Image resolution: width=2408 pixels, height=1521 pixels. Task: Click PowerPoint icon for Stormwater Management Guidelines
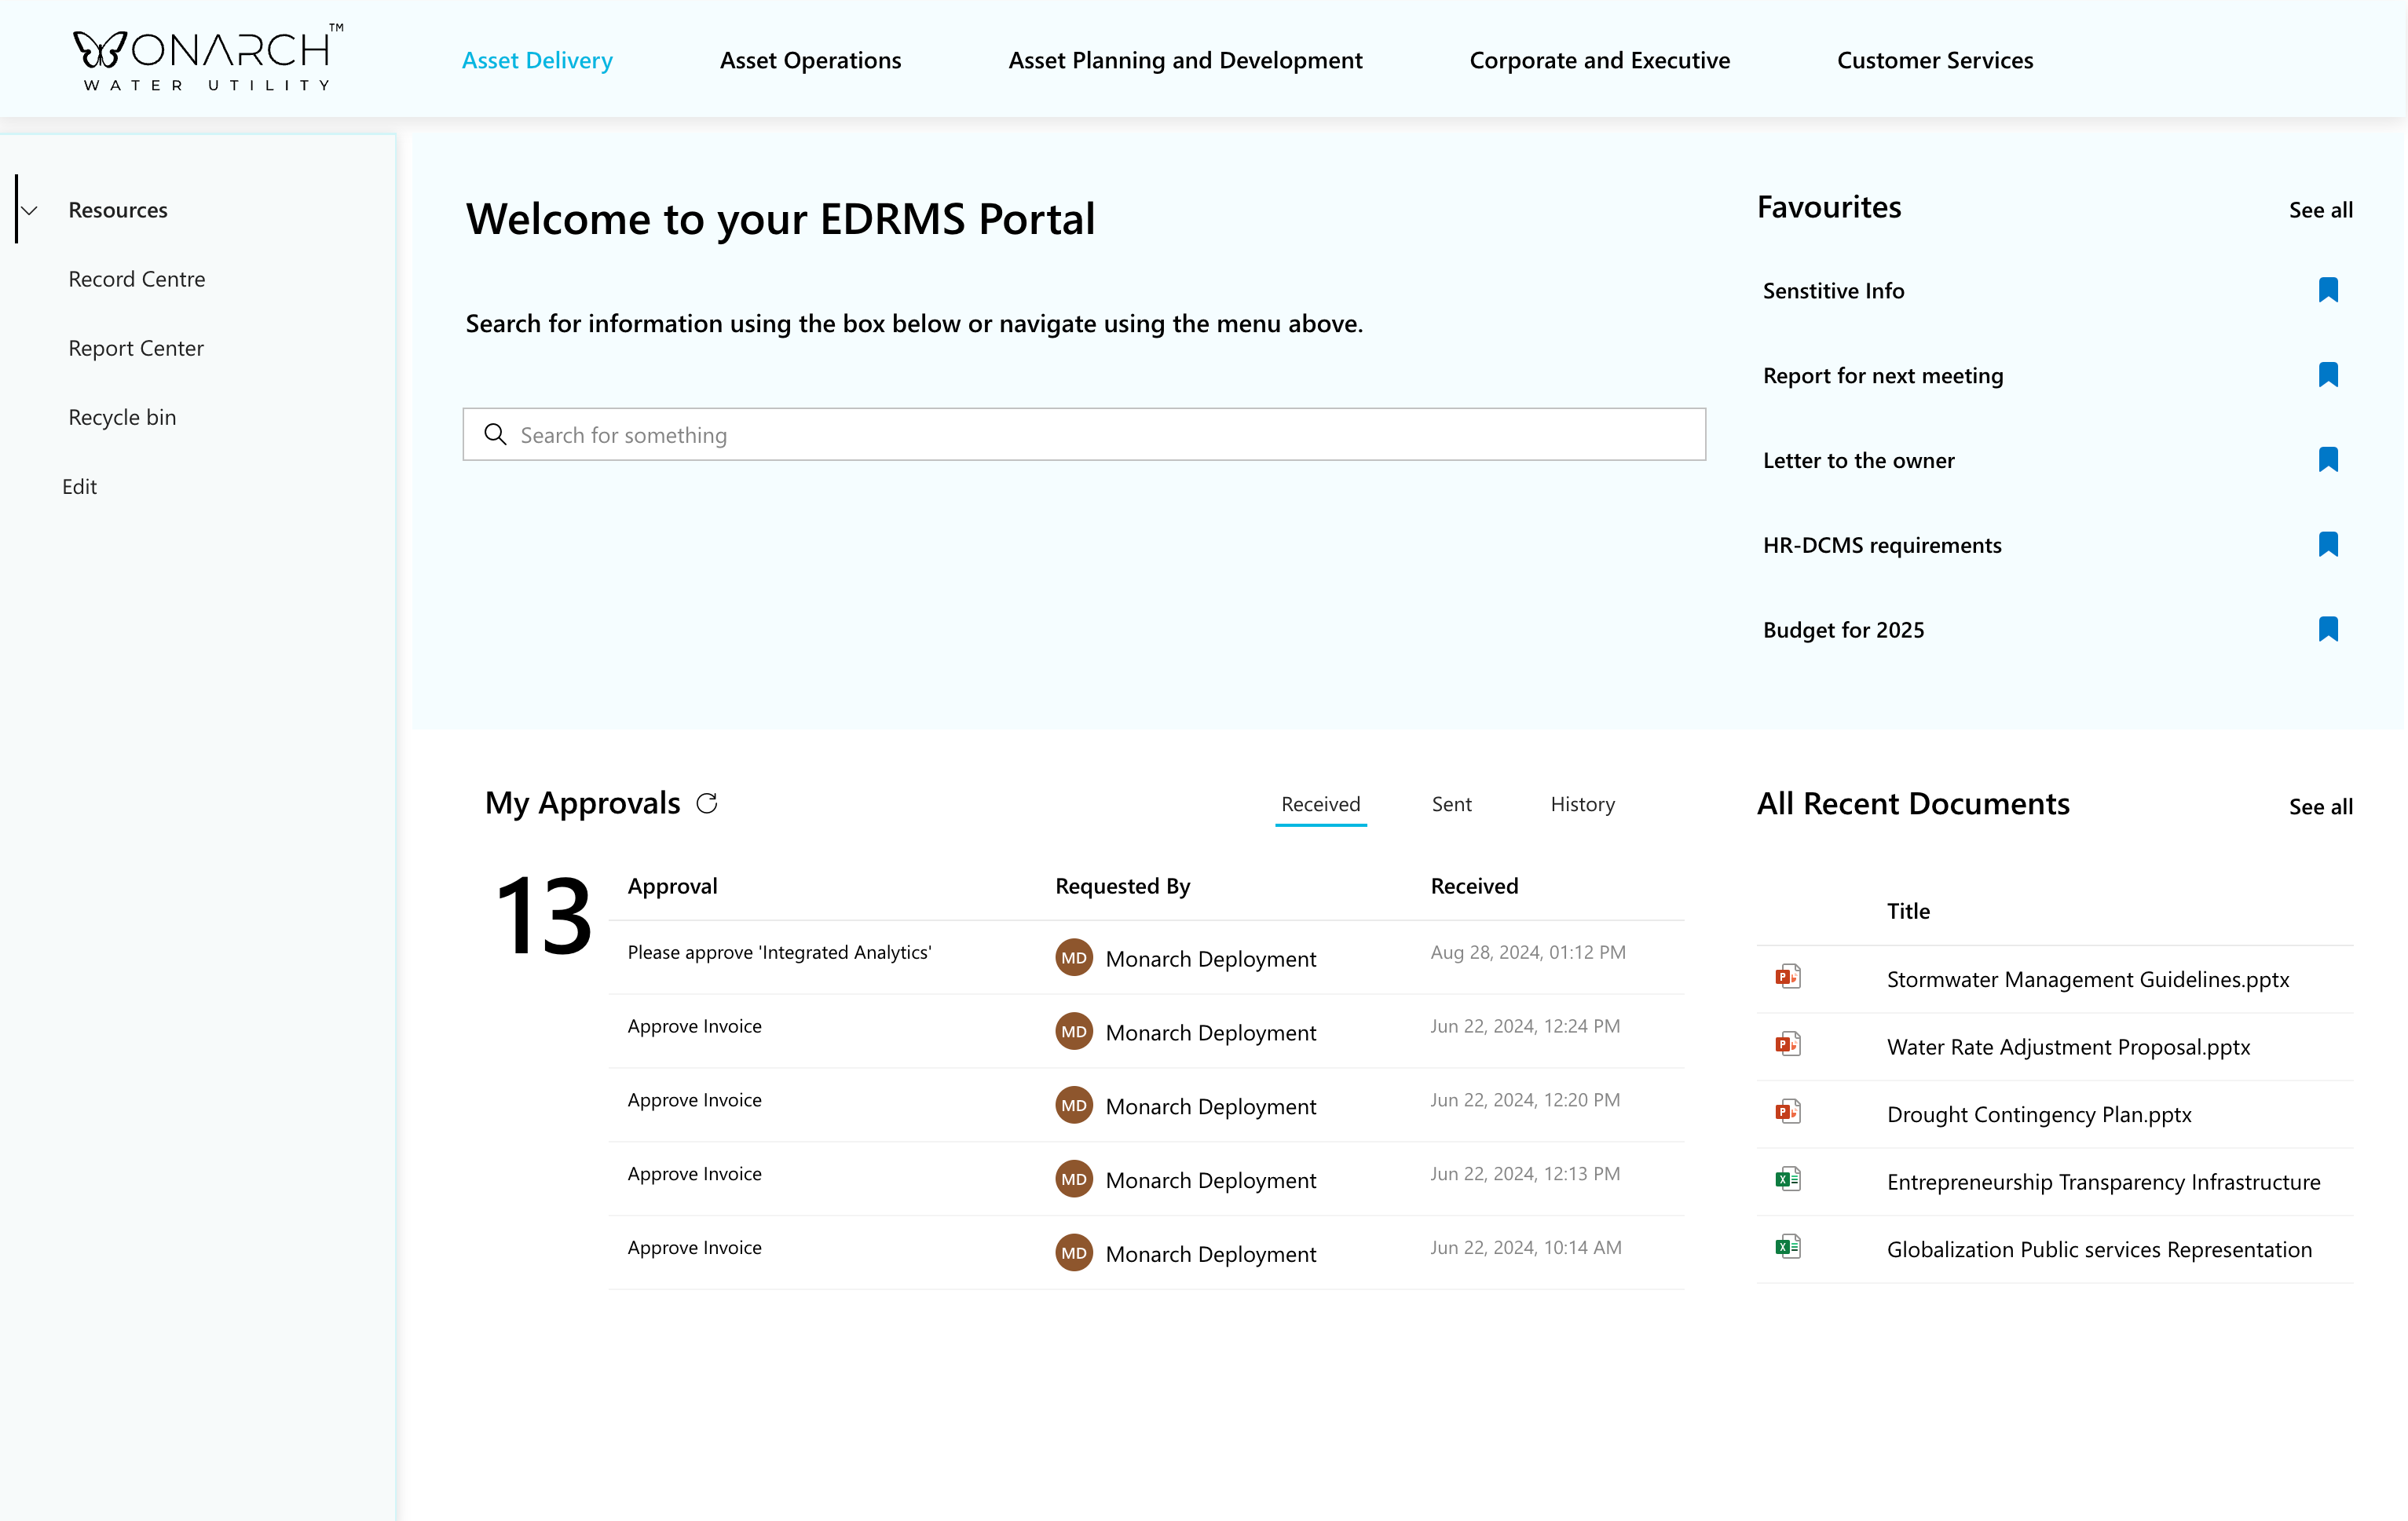coord(1787,977)
